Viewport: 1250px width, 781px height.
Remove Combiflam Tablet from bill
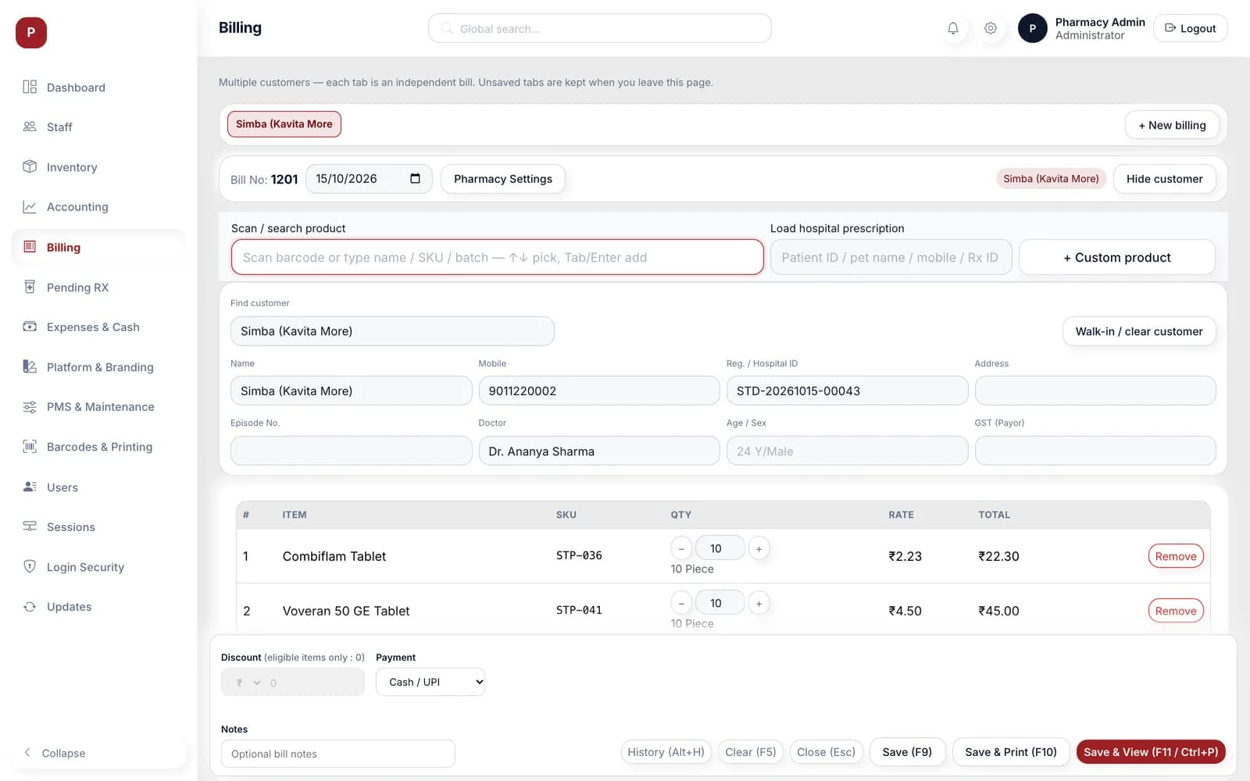(x=1176, y=556)
